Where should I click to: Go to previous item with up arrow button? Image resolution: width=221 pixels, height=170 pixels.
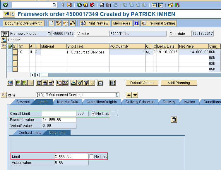(x=129, y=95)
